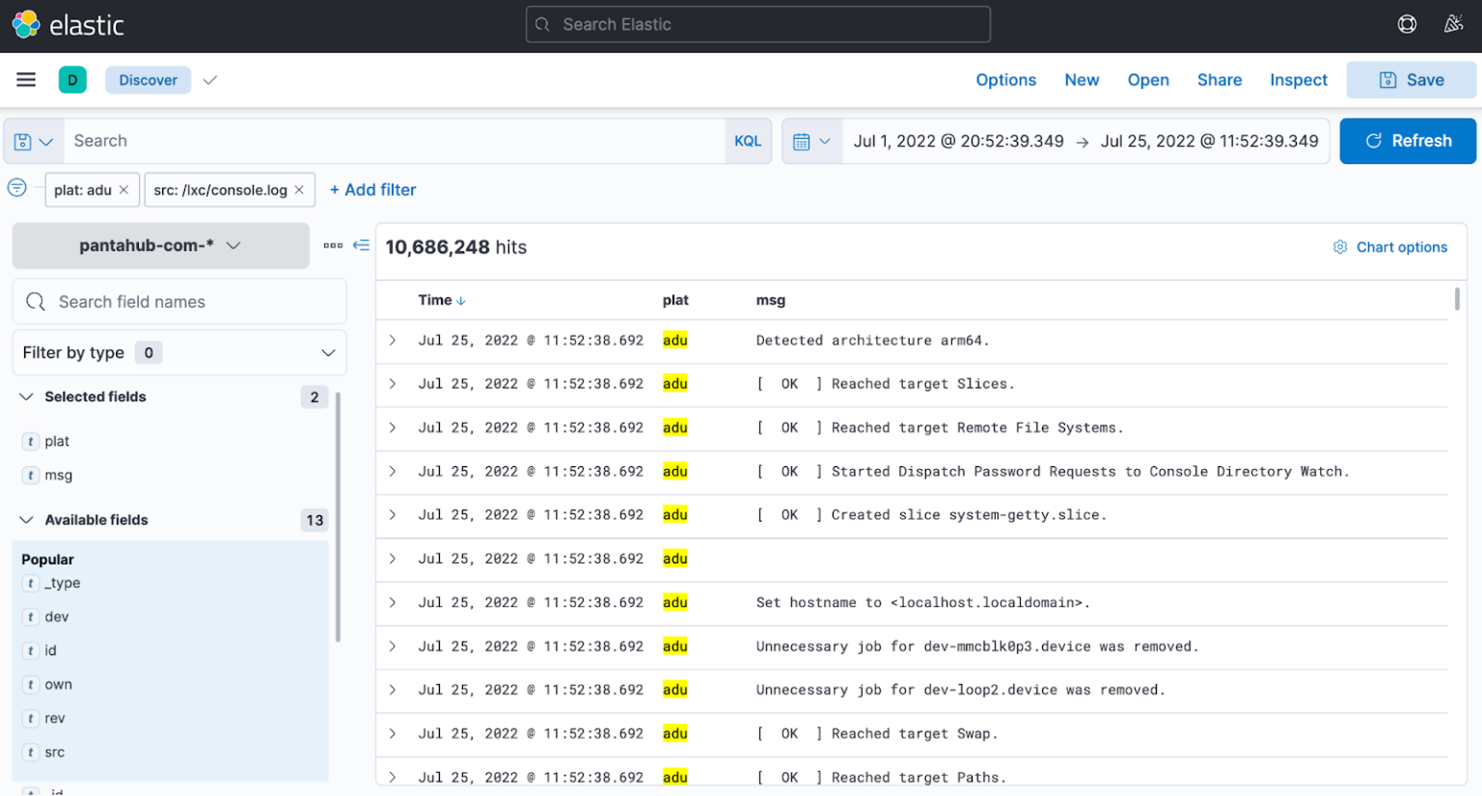
Task: Switch to the Discover breadcrumb tab
Action: (x=148, y=79)
